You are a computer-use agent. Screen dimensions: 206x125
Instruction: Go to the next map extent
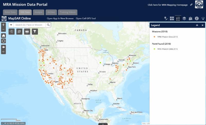tap(3, 52)
